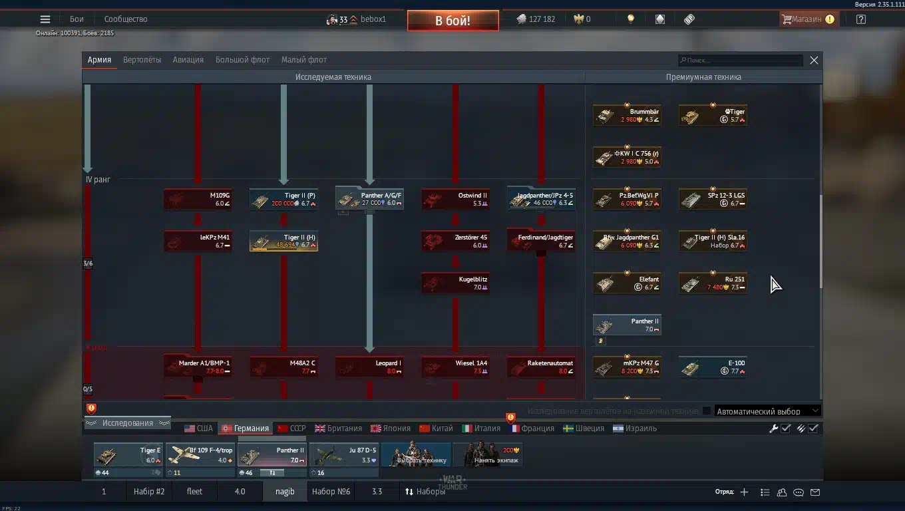Click the red shield warning badge above Исследования

click(92, 409)
